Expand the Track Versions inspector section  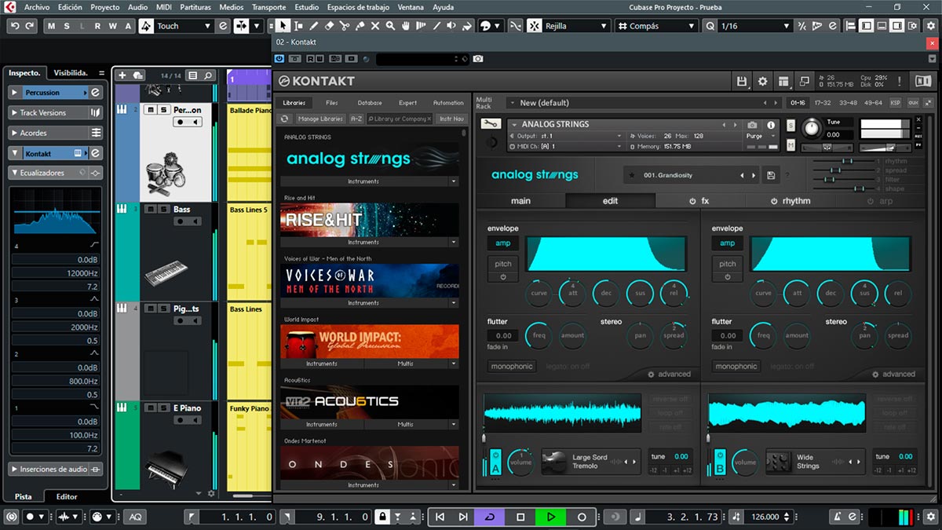57,112
